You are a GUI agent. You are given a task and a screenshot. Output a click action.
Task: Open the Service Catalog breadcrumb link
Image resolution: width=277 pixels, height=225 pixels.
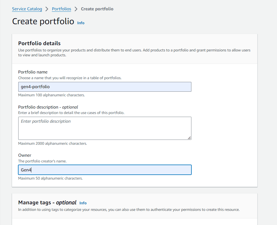pos(27,9)
